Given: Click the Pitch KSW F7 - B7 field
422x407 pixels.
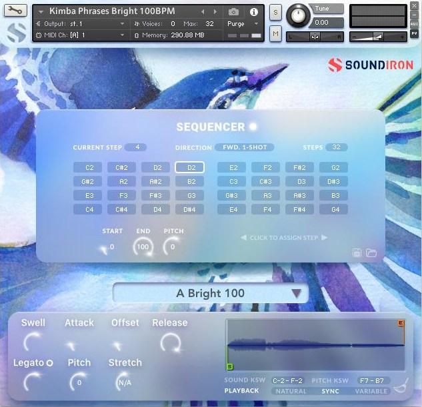Looking at the screenshot, I should pos(372,380).
